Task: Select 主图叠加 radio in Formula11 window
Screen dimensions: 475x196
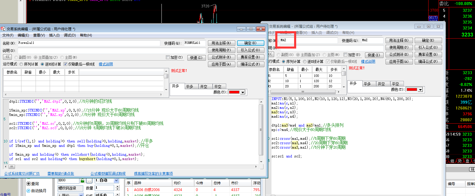Action: [x=36, y=57]
